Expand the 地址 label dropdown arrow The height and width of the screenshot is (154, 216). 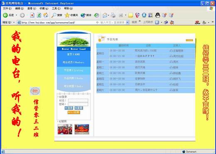point(14,22)
